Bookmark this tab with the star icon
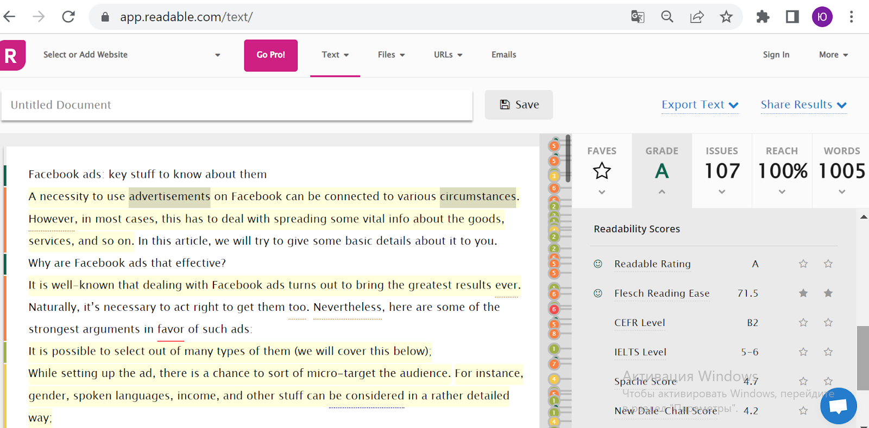The width and height of the screenshot is (869, 428). [x=726, y=17]
